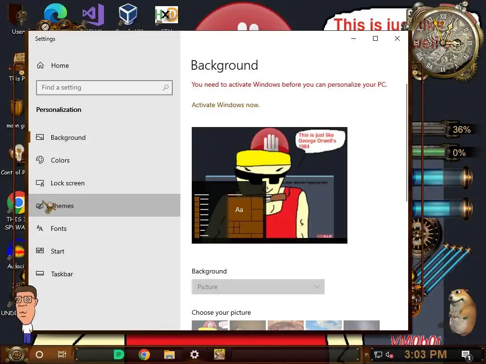Select the Lock screen icon in the sidebar
Screen dimensions: 486x364
40,183
